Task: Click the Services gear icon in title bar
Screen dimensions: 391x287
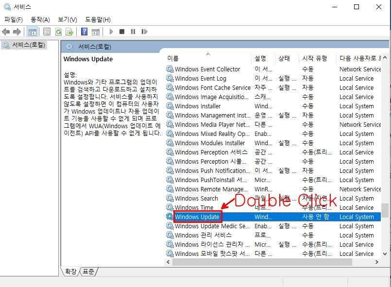Action: pos(7,7)
